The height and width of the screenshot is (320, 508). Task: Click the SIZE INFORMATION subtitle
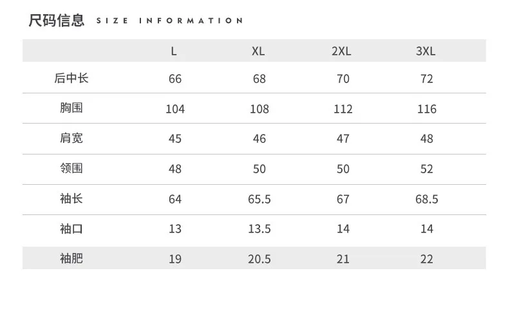tap(169, 21)
